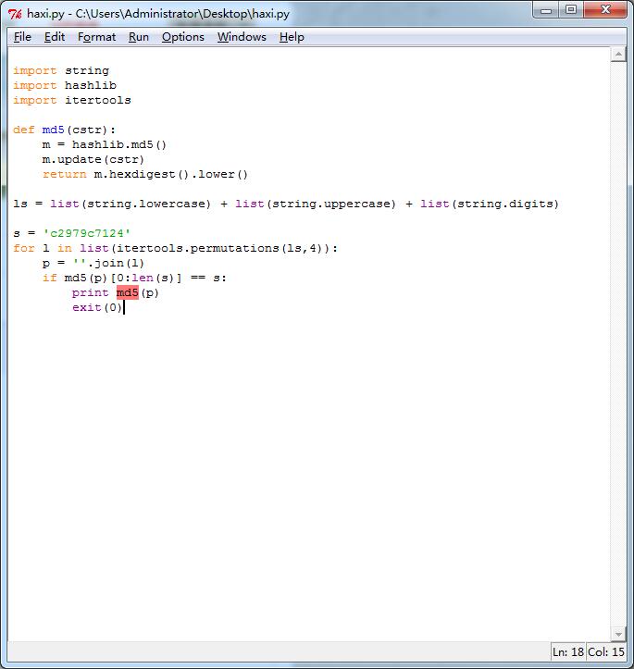Screen dimensions: 634x669
Task: Click the highlighted md5 text in print line
Action: pyautogui.click(x=127, y=292)
